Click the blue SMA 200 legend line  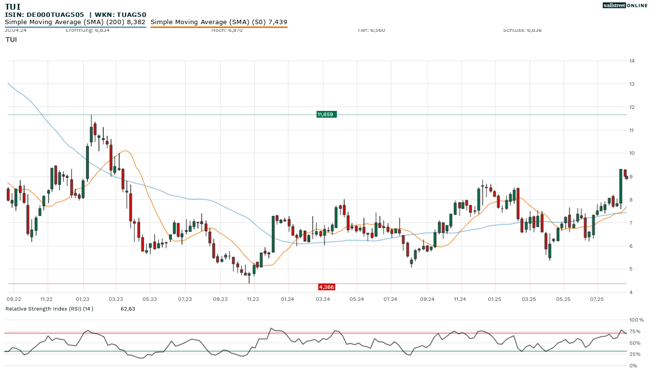tap(75, 27)
